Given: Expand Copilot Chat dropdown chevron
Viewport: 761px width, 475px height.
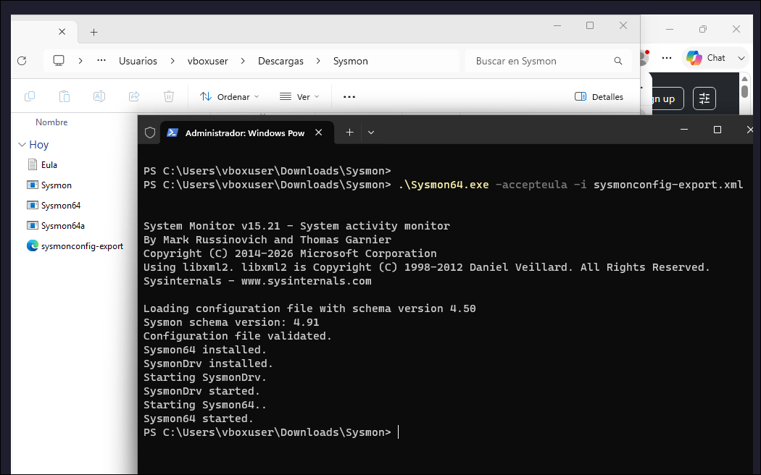Looking at the screenshot, I should [741, 58].
